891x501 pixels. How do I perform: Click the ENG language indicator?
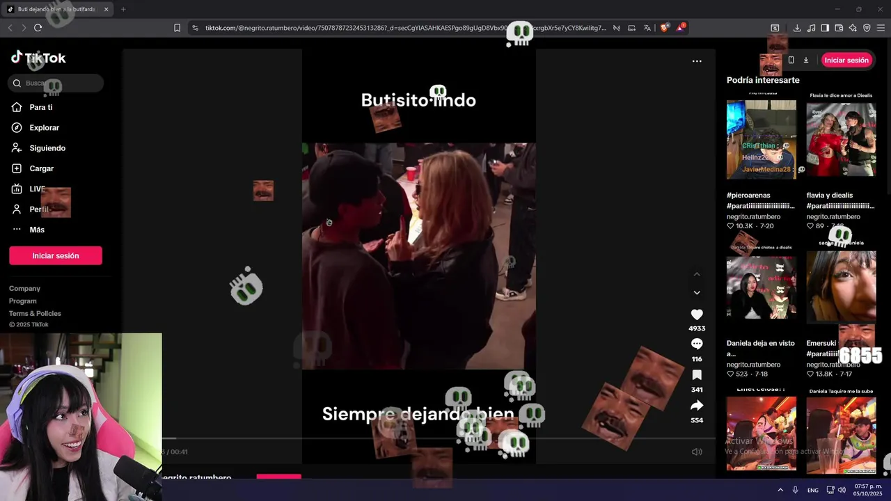coord(812,491)
